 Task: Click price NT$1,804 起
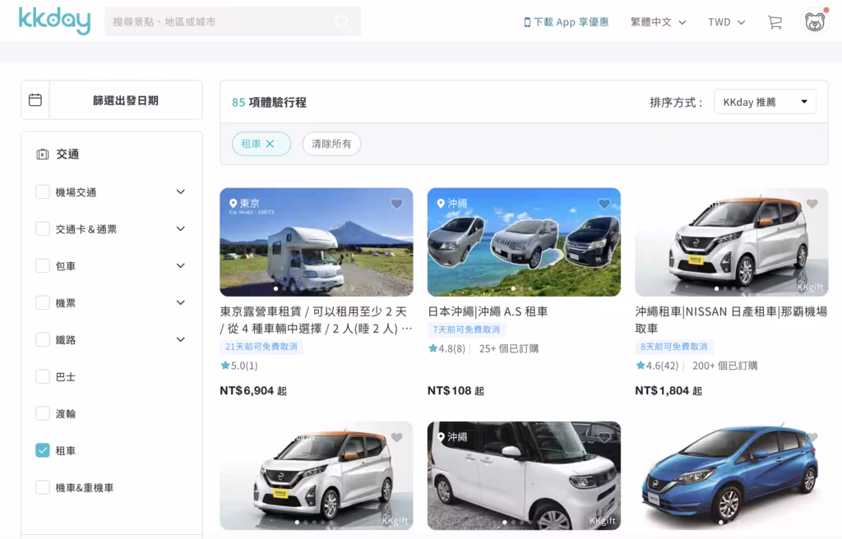pyautogui.click(x=669, y=391)
